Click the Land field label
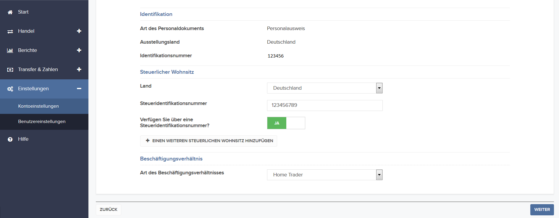 point(146,86)
